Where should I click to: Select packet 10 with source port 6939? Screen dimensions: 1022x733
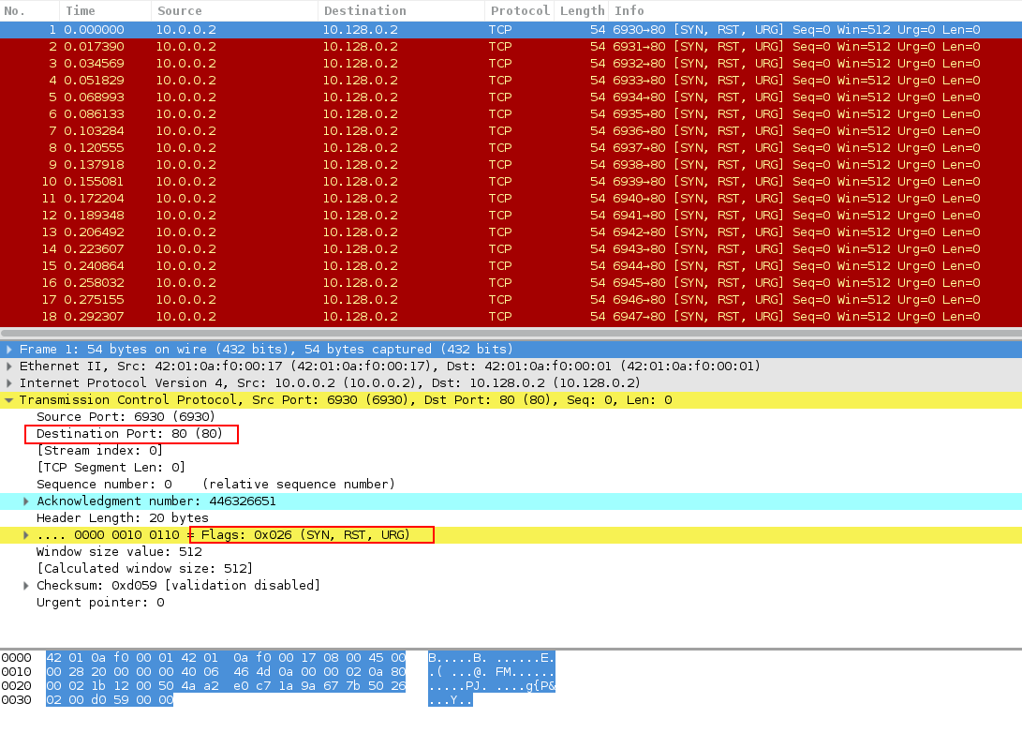pyautogui.click(x=511, y=182)
